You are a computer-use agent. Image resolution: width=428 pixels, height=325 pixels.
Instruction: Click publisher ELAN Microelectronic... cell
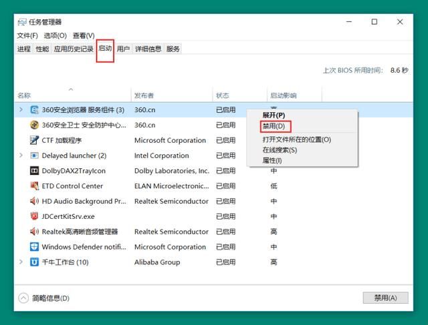(172, 186)
